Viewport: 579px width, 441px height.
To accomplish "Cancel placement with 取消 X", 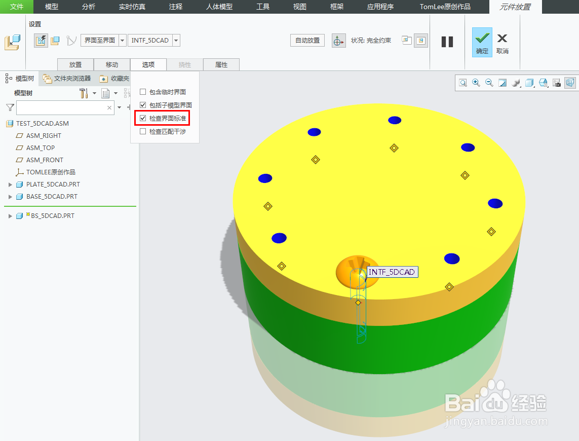I will click(x=502, y=43).
